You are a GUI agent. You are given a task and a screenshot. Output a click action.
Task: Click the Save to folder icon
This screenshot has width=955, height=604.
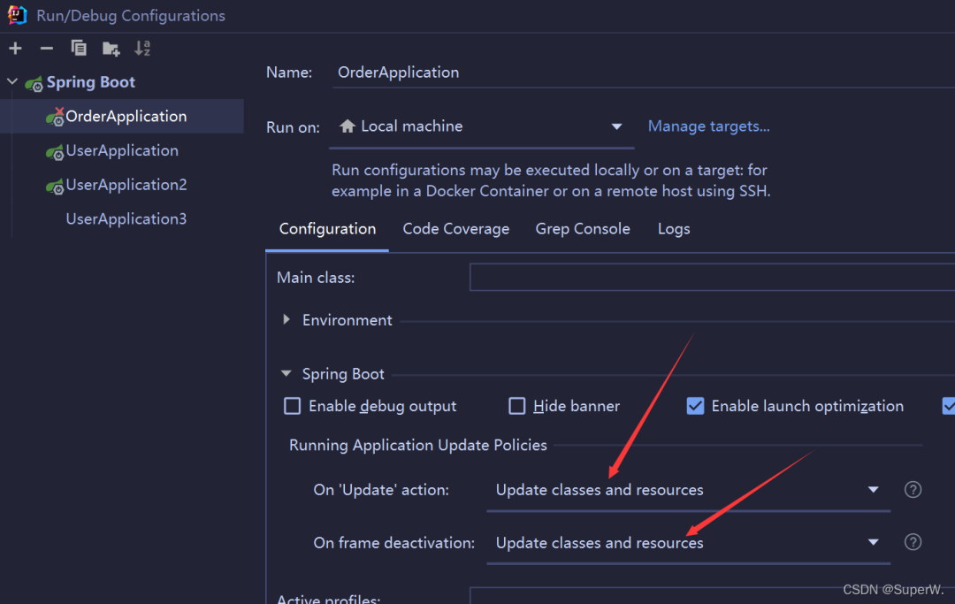(111, 48)
